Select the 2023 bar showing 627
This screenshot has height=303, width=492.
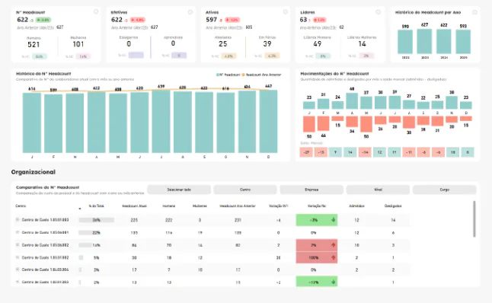(x=424, y=41)
